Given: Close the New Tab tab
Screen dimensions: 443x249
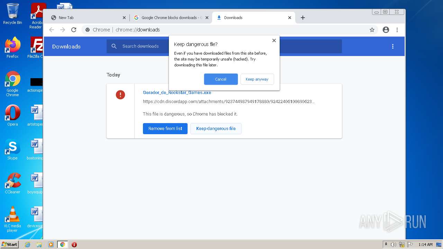Looking at the screenshot, I should [x=124, y=18].
